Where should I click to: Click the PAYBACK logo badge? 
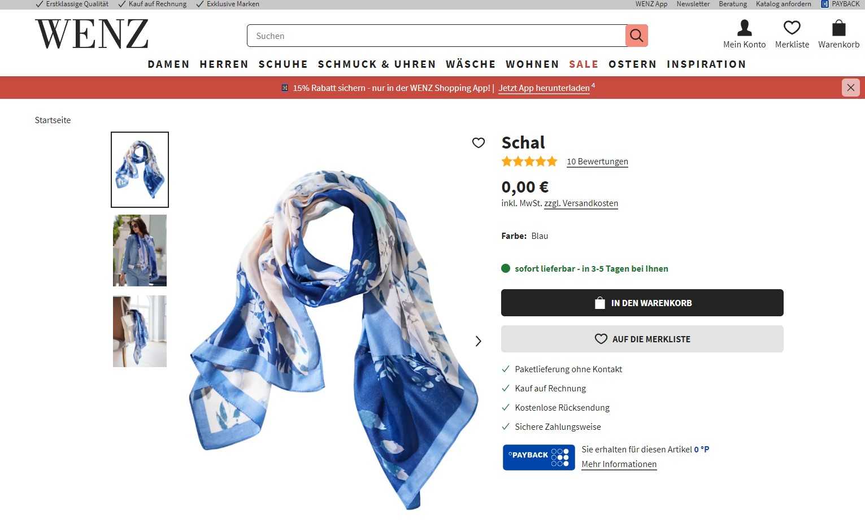(x=538, y=457)
